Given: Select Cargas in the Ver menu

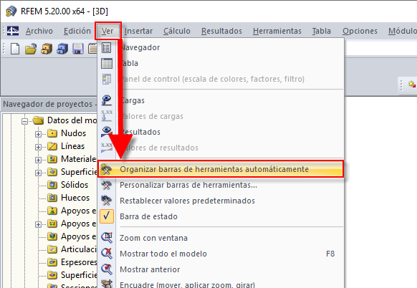Looking at the screenshot, I should [221, 100].
